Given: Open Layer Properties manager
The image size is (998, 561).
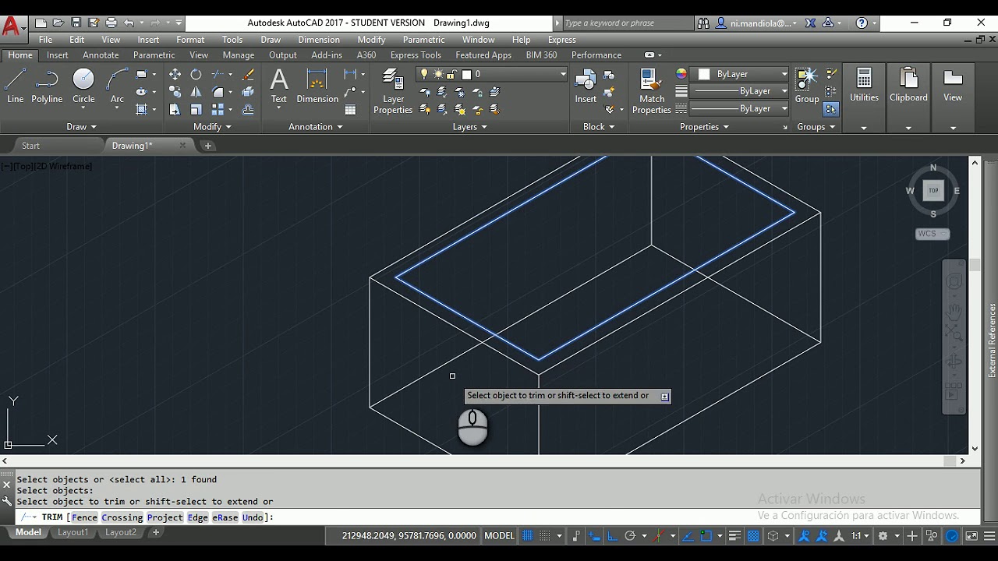Looking at the screenshot, I should click(393, 91).
